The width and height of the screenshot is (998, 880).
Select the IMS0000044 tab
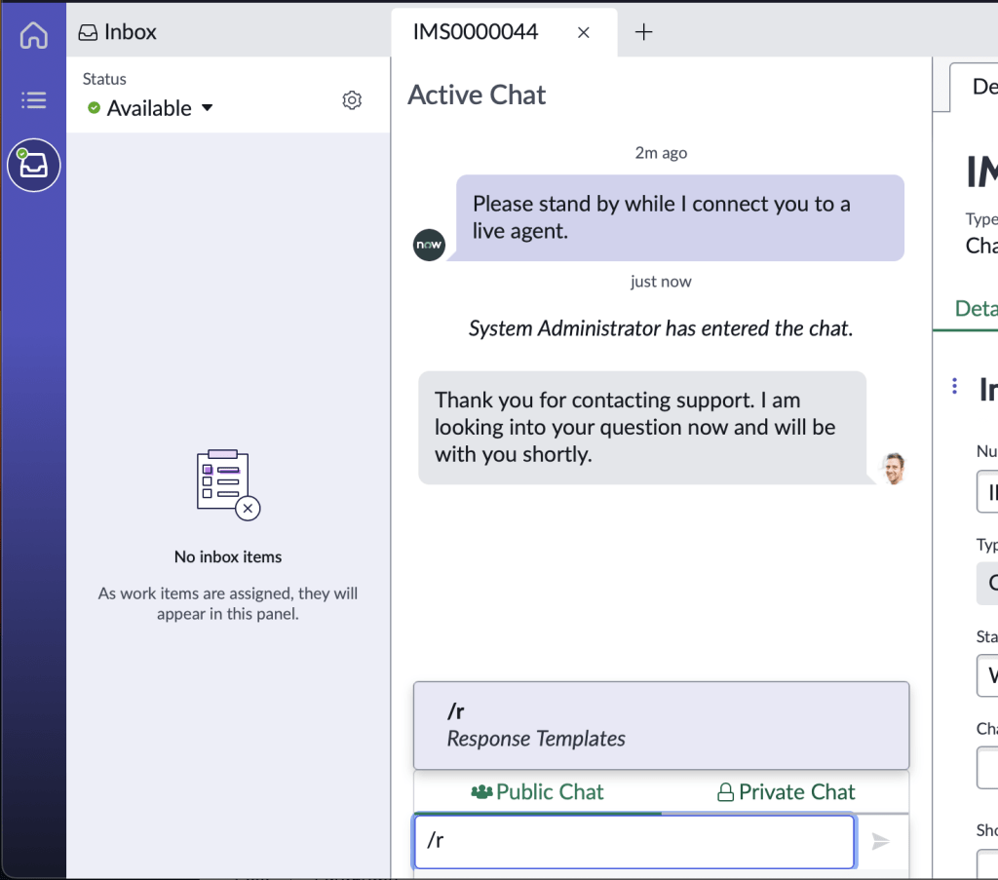pos(476,32)
